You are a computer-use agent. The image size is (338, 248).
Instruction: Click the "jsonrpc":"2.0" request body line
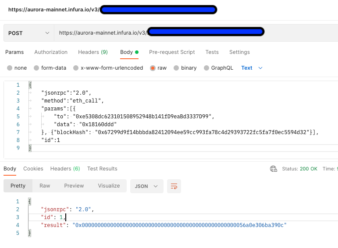pos(66,92)
